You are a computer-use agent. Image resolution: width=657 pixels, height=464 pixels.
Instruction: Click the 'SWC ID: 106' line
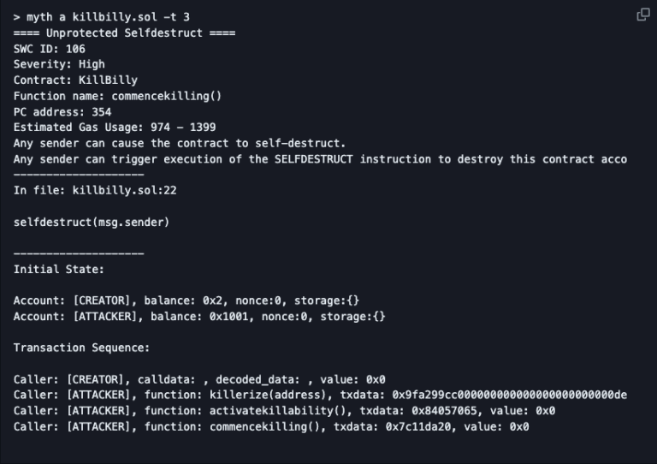coord(50,49)
